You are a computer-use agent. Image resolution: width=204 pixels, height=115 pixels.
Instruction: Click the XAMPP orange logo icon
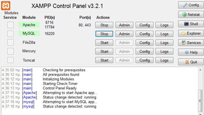(6, 6)
